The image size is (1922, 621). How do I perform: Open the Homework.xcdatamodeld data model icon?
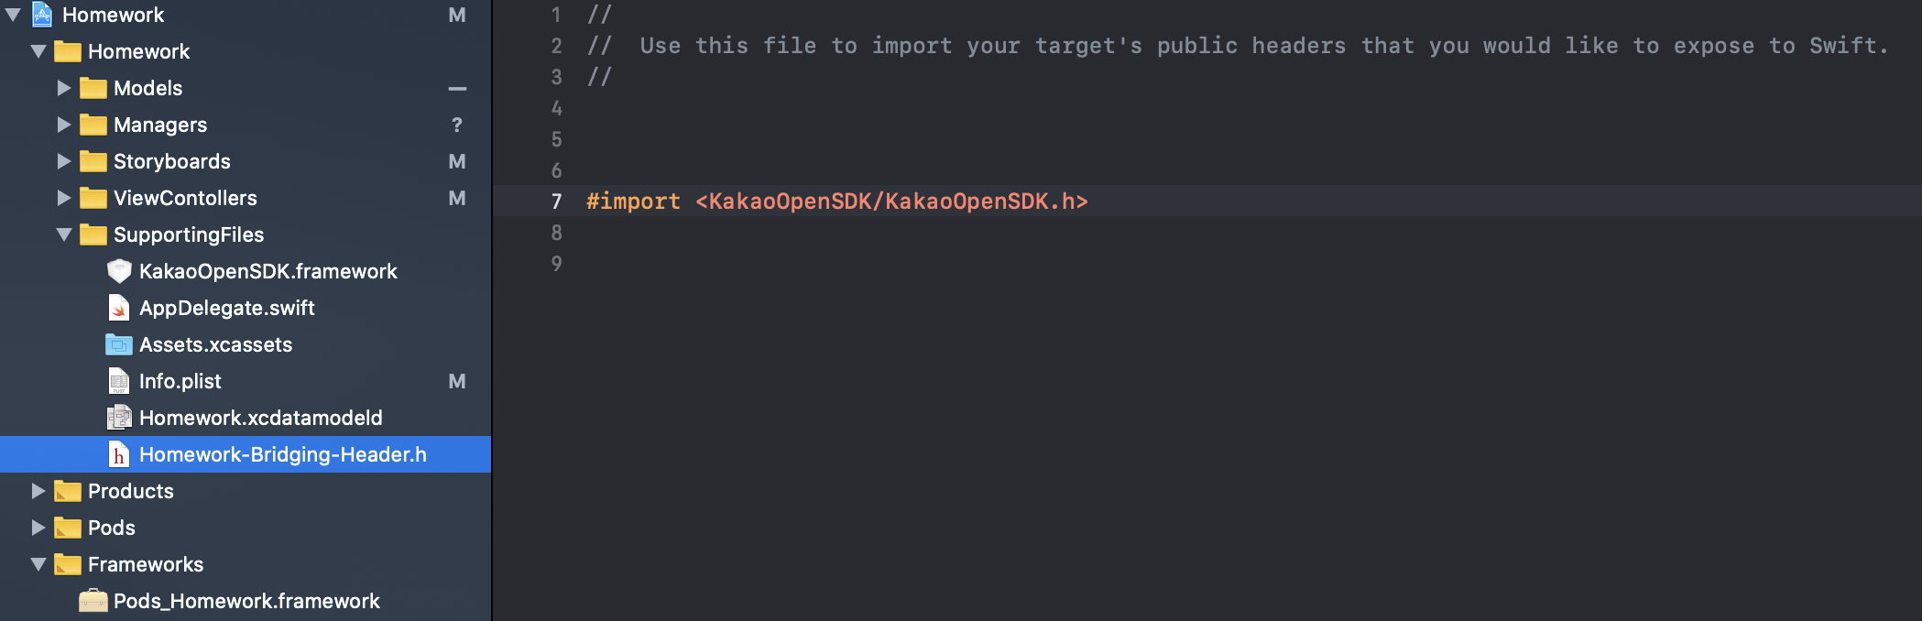119,418
